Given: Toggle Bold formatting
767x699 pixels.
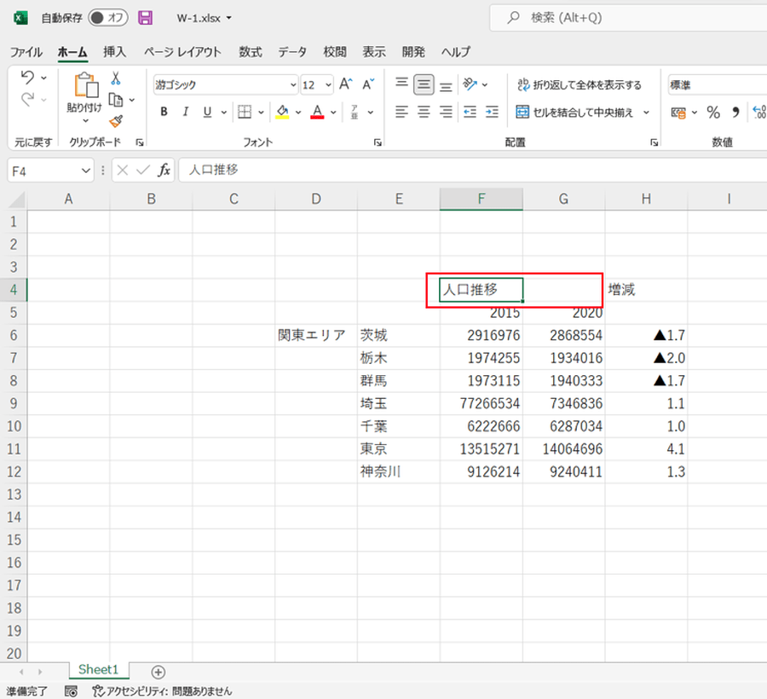Looking at the screenshot, I should [164, 113].
